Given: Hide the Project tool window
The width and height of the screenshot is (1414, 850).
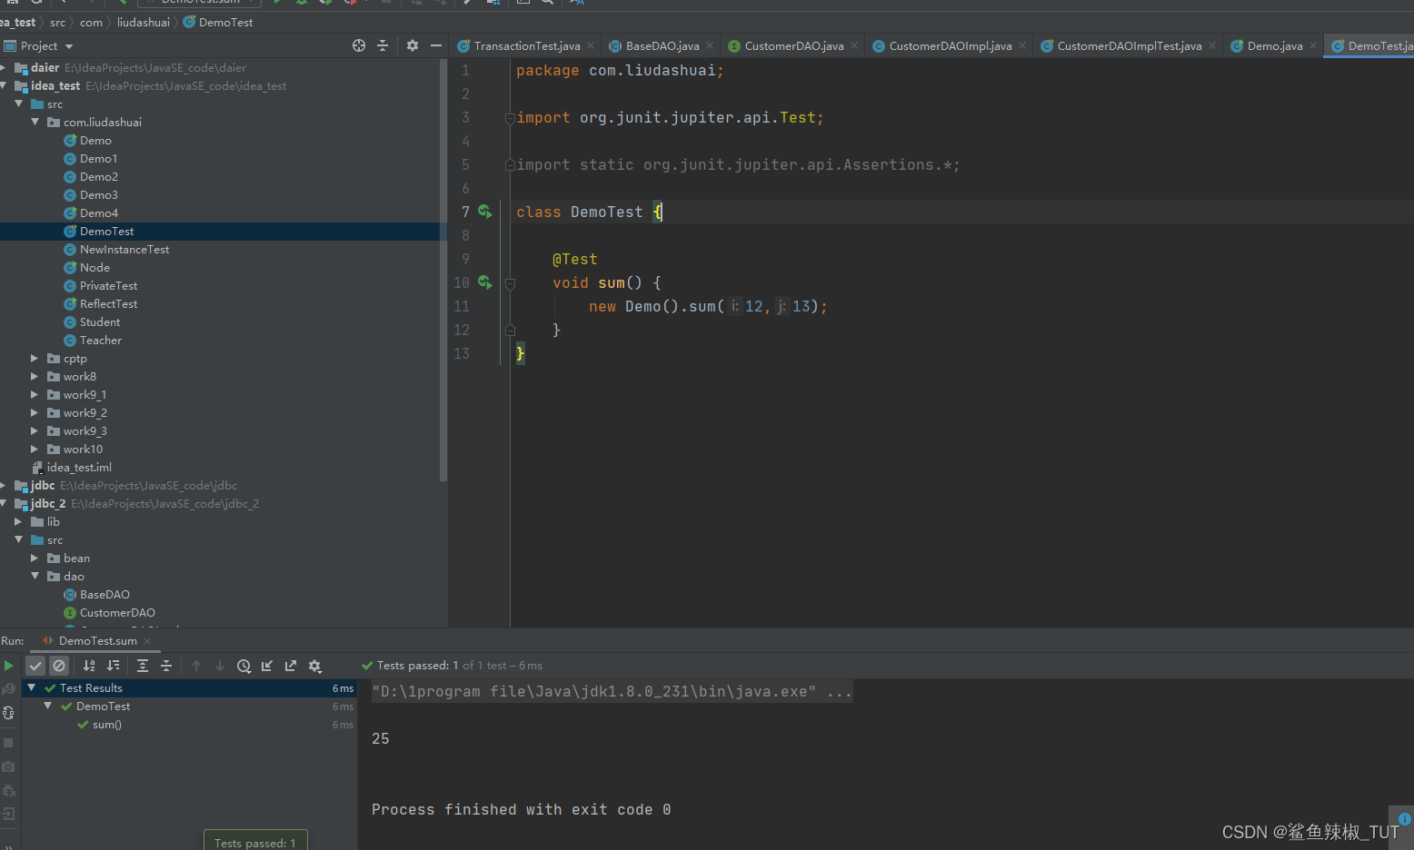Looking at the screenshot, I should click(x=436, y=45).
